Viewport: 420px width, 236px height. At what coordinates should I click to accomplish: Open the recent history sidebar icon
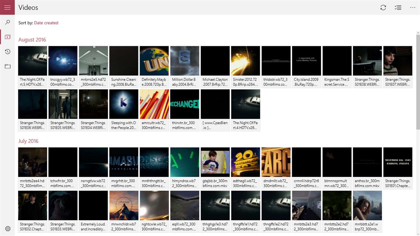tap(8, 52)
